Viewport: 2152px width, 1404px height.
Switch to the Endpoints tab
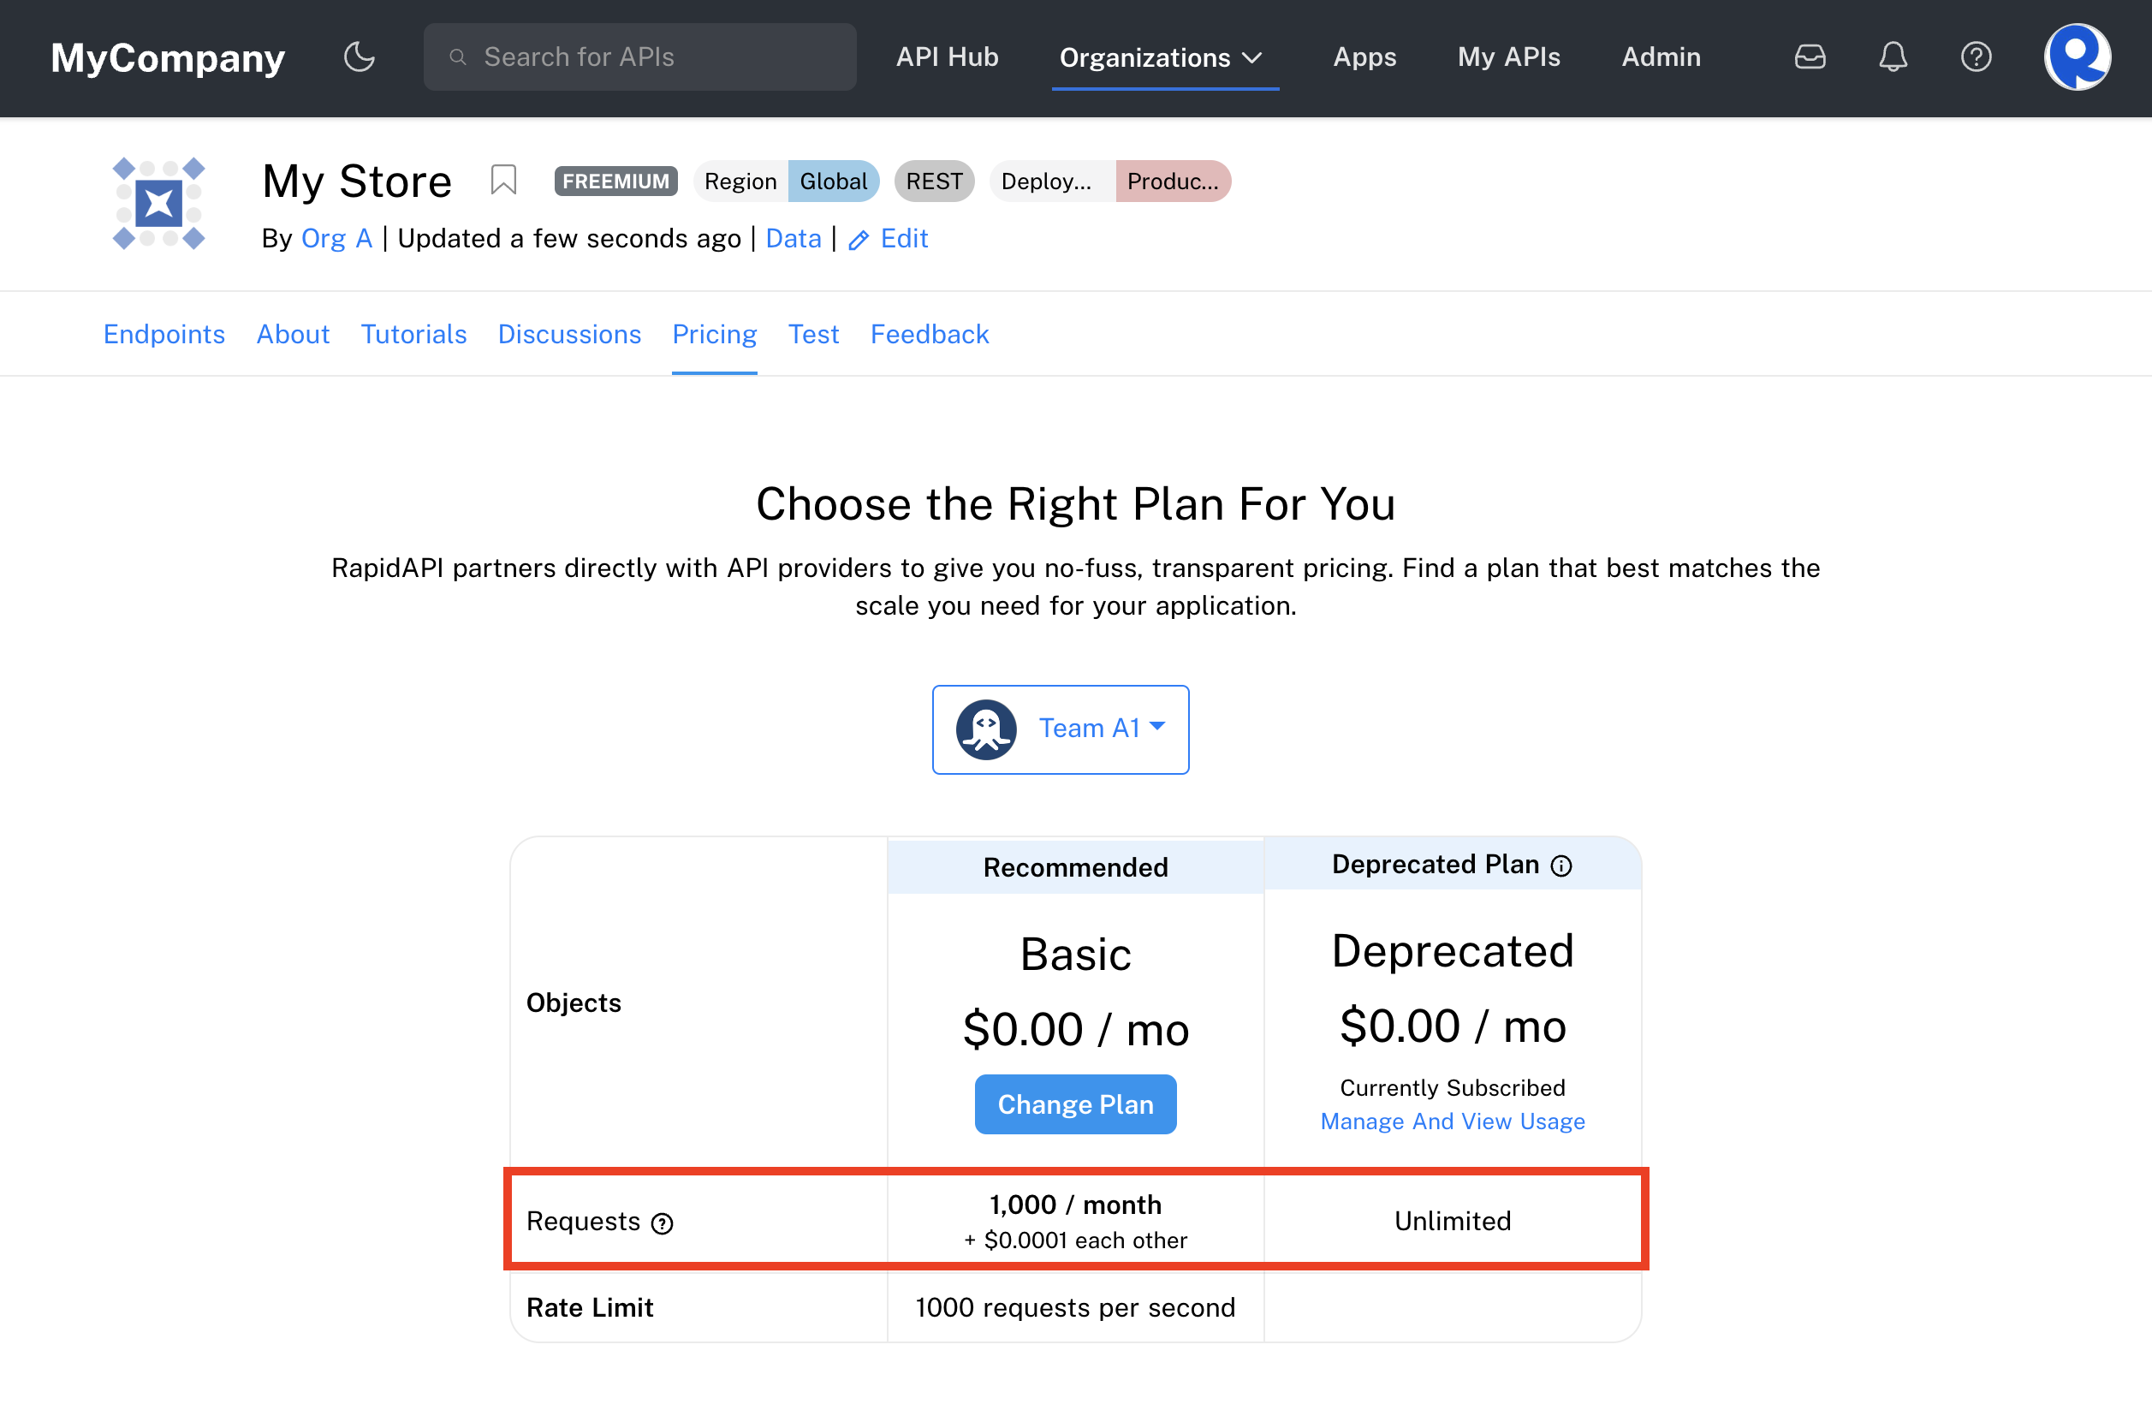[x=164, y=332]
